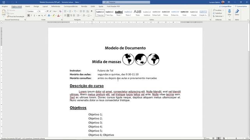
Task: Open the change case Aa dropdown
Action: point(55,11)
